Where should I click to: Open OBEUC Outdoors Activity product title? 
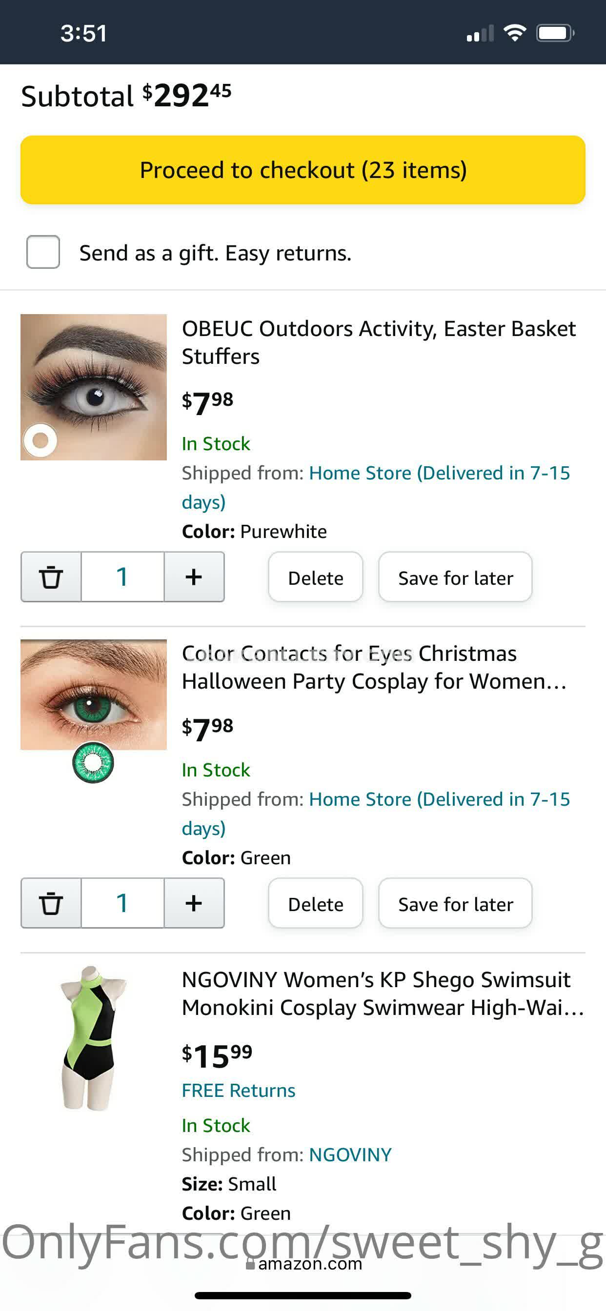pyautogui.click(x=378, y=342)
